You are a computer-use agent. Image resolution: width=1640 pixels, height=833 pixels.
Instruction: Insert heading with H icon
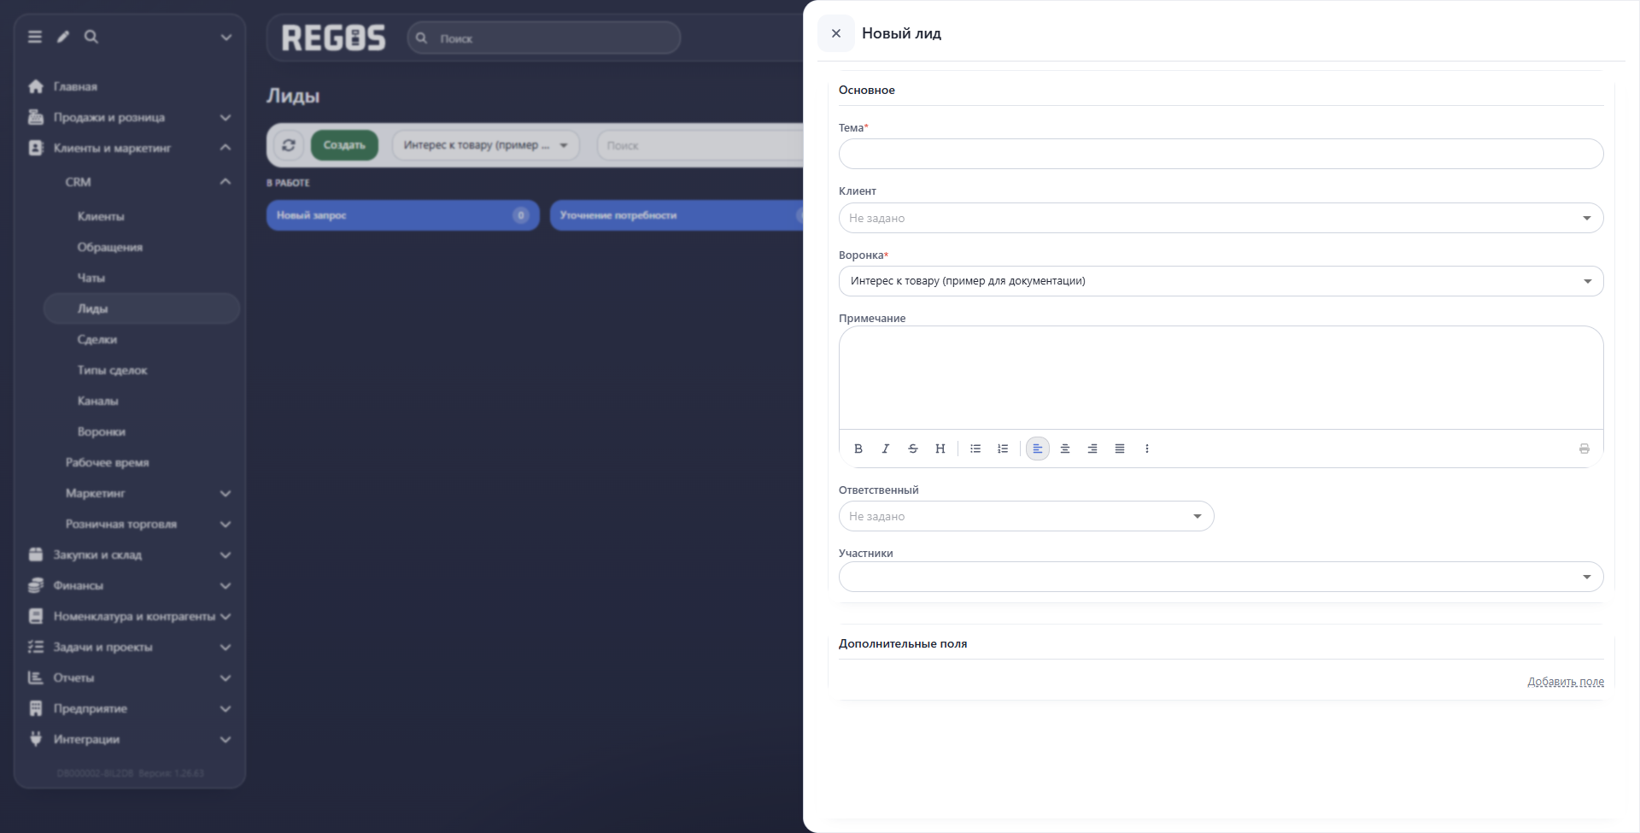coord(940,449)
